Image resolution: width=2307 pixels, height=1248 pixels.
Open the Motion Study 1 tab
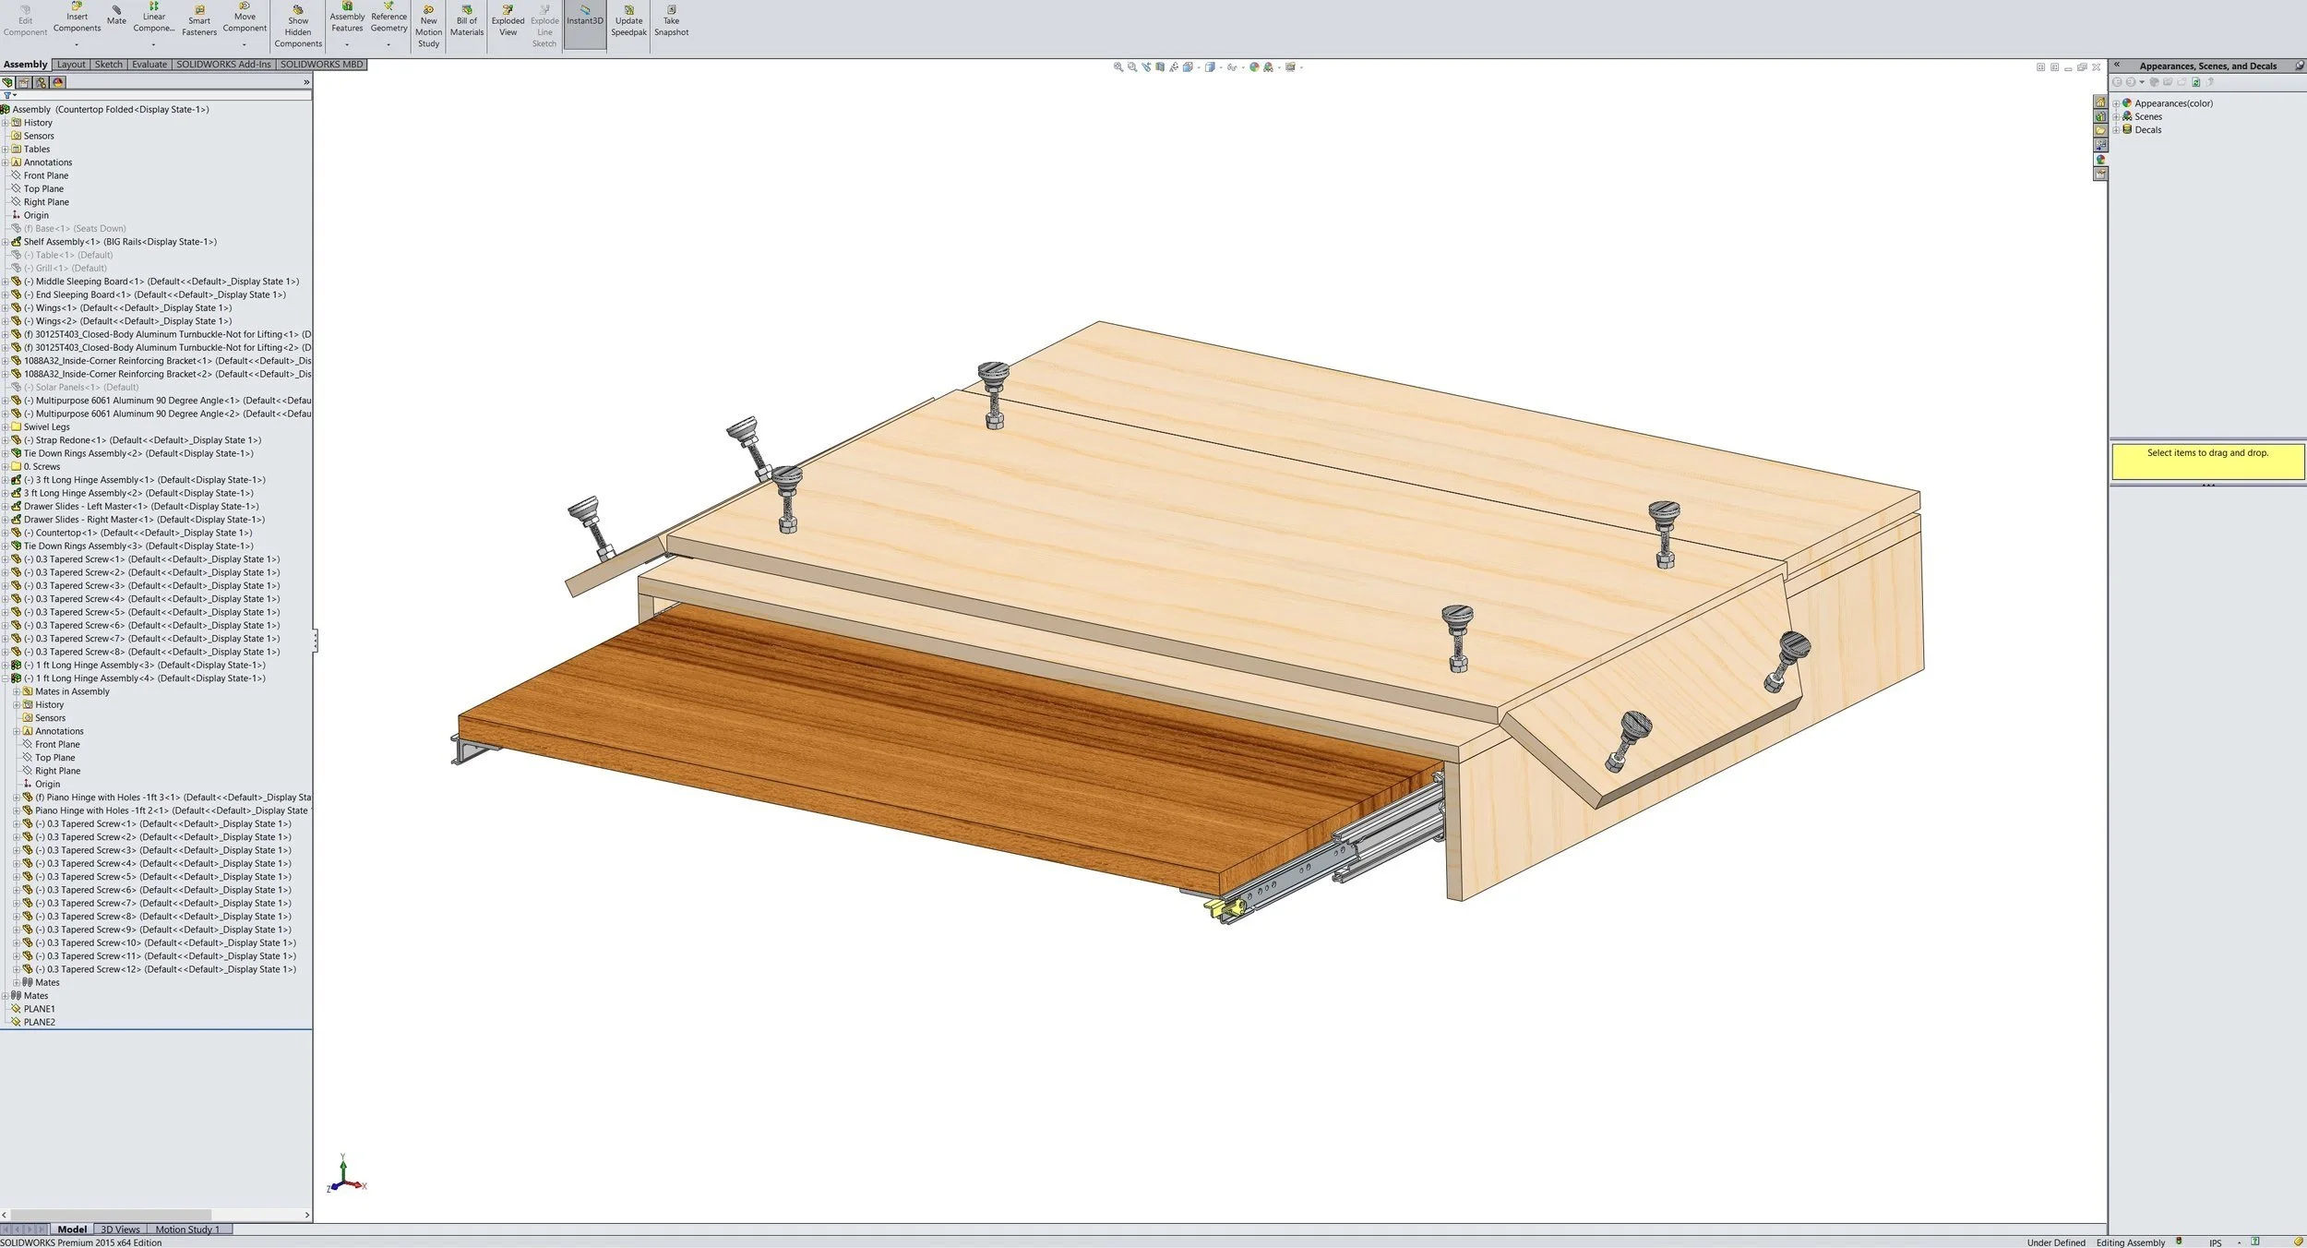tap(187, 1230)
